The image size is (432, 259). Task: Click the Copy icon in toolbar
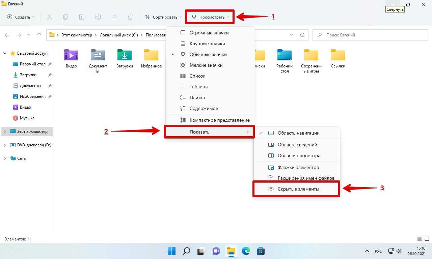click(x=65, y=17)
